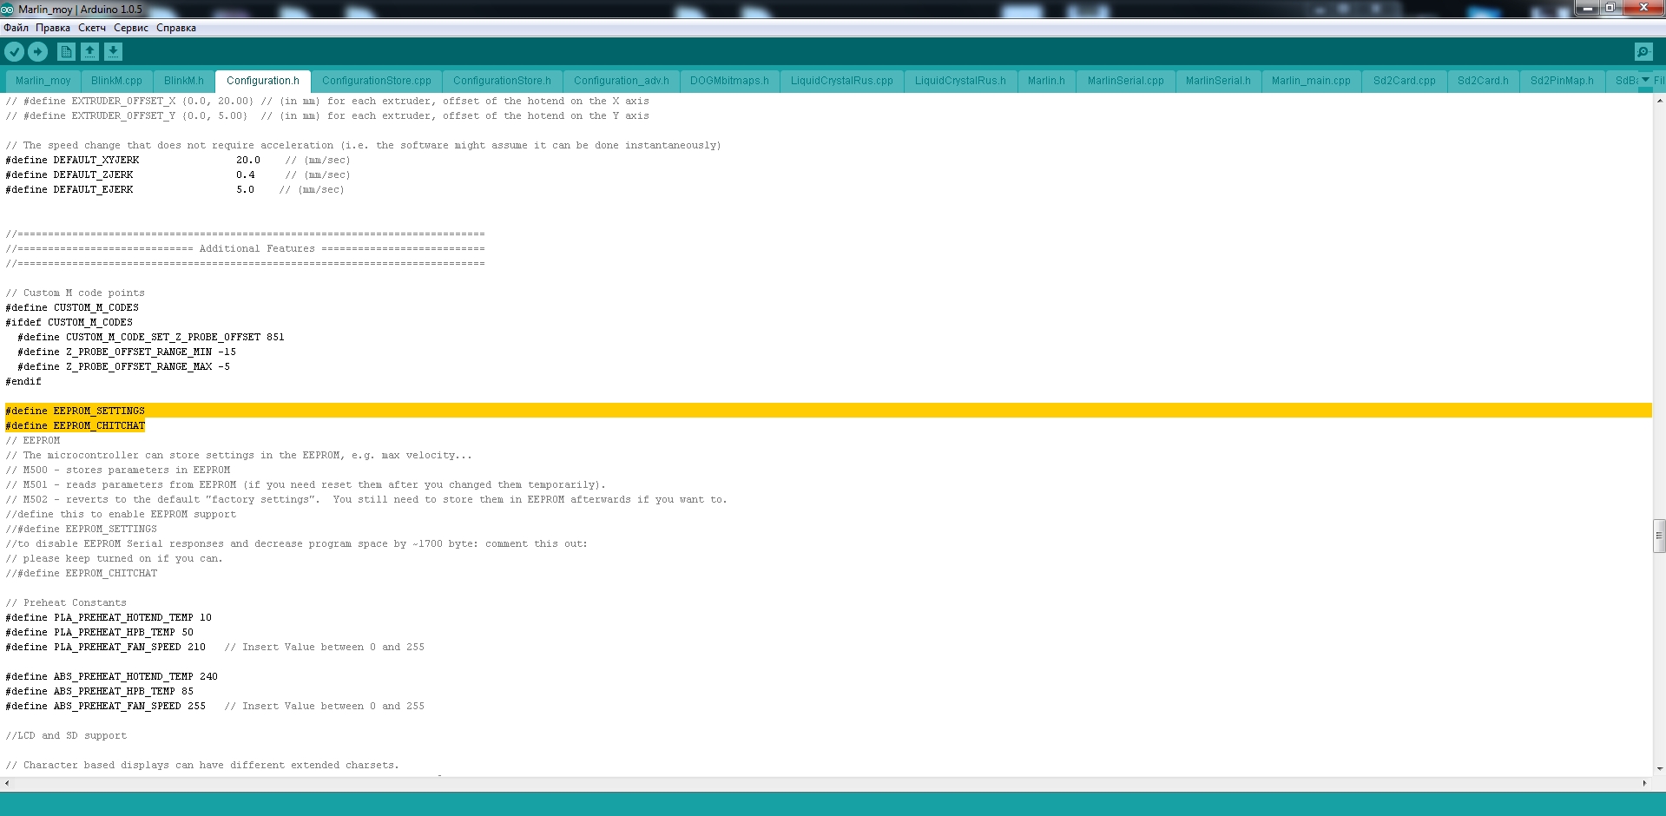
Task: Click the '// Custom M code points' comment
Action: 76,293
